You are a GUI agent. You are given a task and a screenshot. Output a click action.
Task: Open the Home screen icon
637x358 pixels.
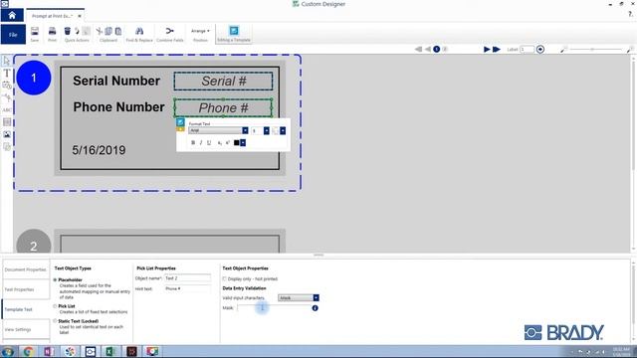12,16
